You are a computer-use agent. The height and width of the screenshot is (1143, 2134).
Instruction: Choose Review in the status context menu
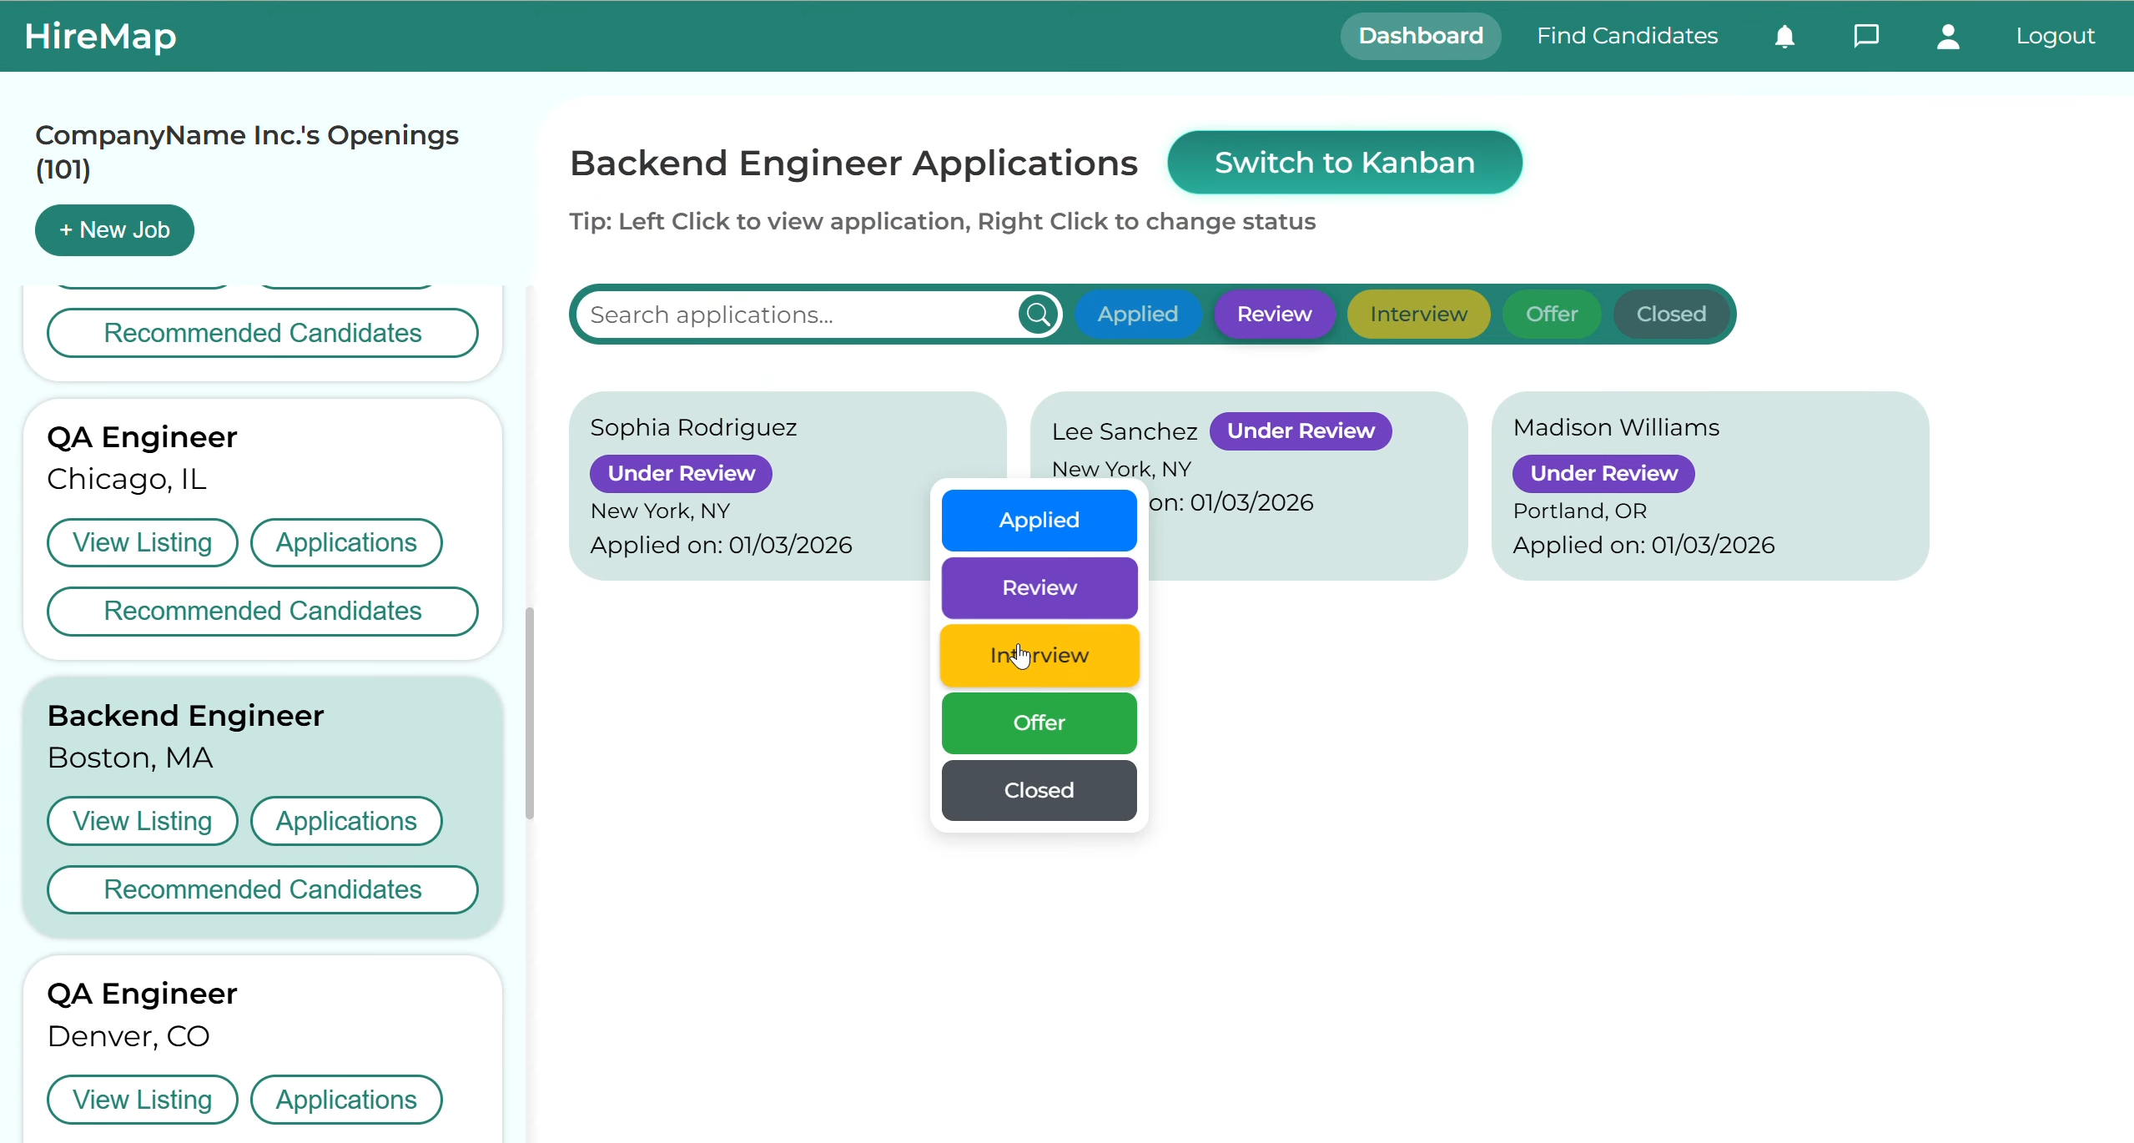pyautogui.click(x=1039, y=588)
